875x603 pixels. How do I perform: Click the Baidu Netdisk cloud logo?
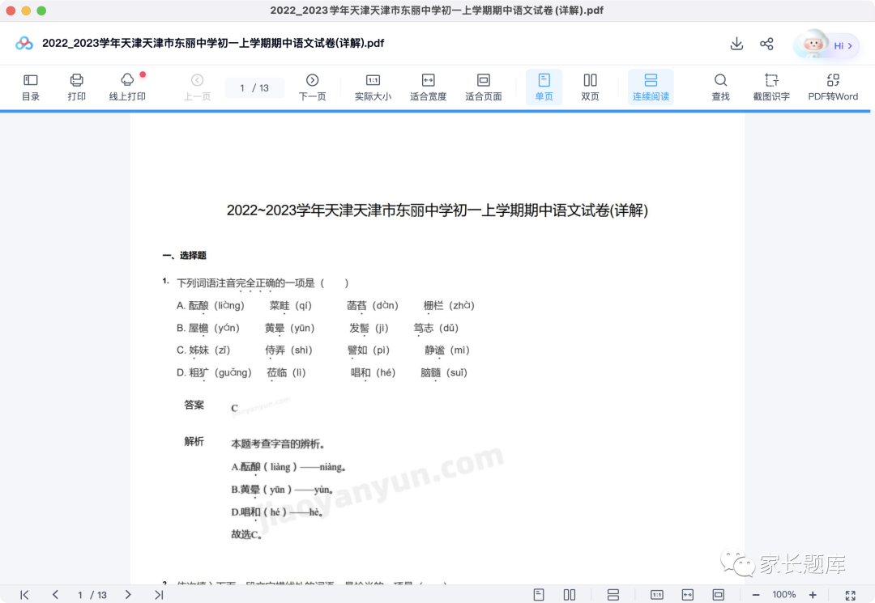[x=24, y=43]
